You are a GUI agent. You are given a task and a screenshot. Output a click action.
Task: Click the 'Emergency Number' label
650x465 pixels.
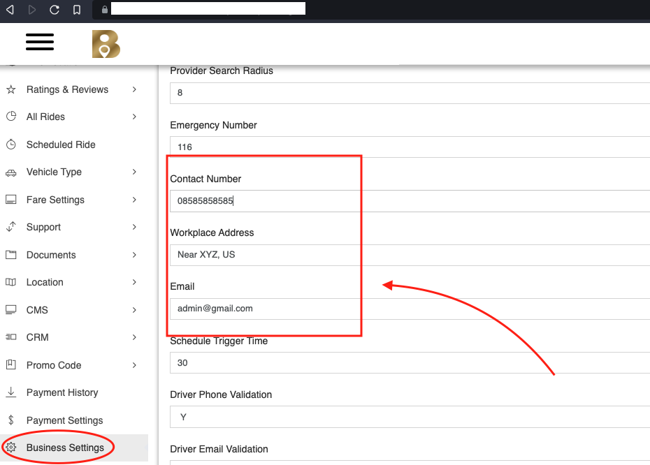click(213, 125)
